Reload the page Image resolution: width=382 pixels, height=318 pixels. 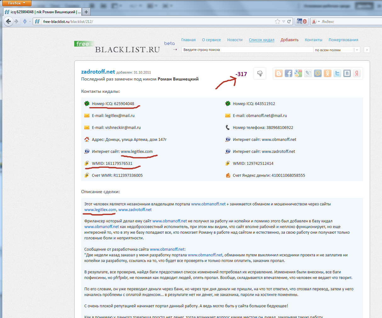click(x=289, y=21)
